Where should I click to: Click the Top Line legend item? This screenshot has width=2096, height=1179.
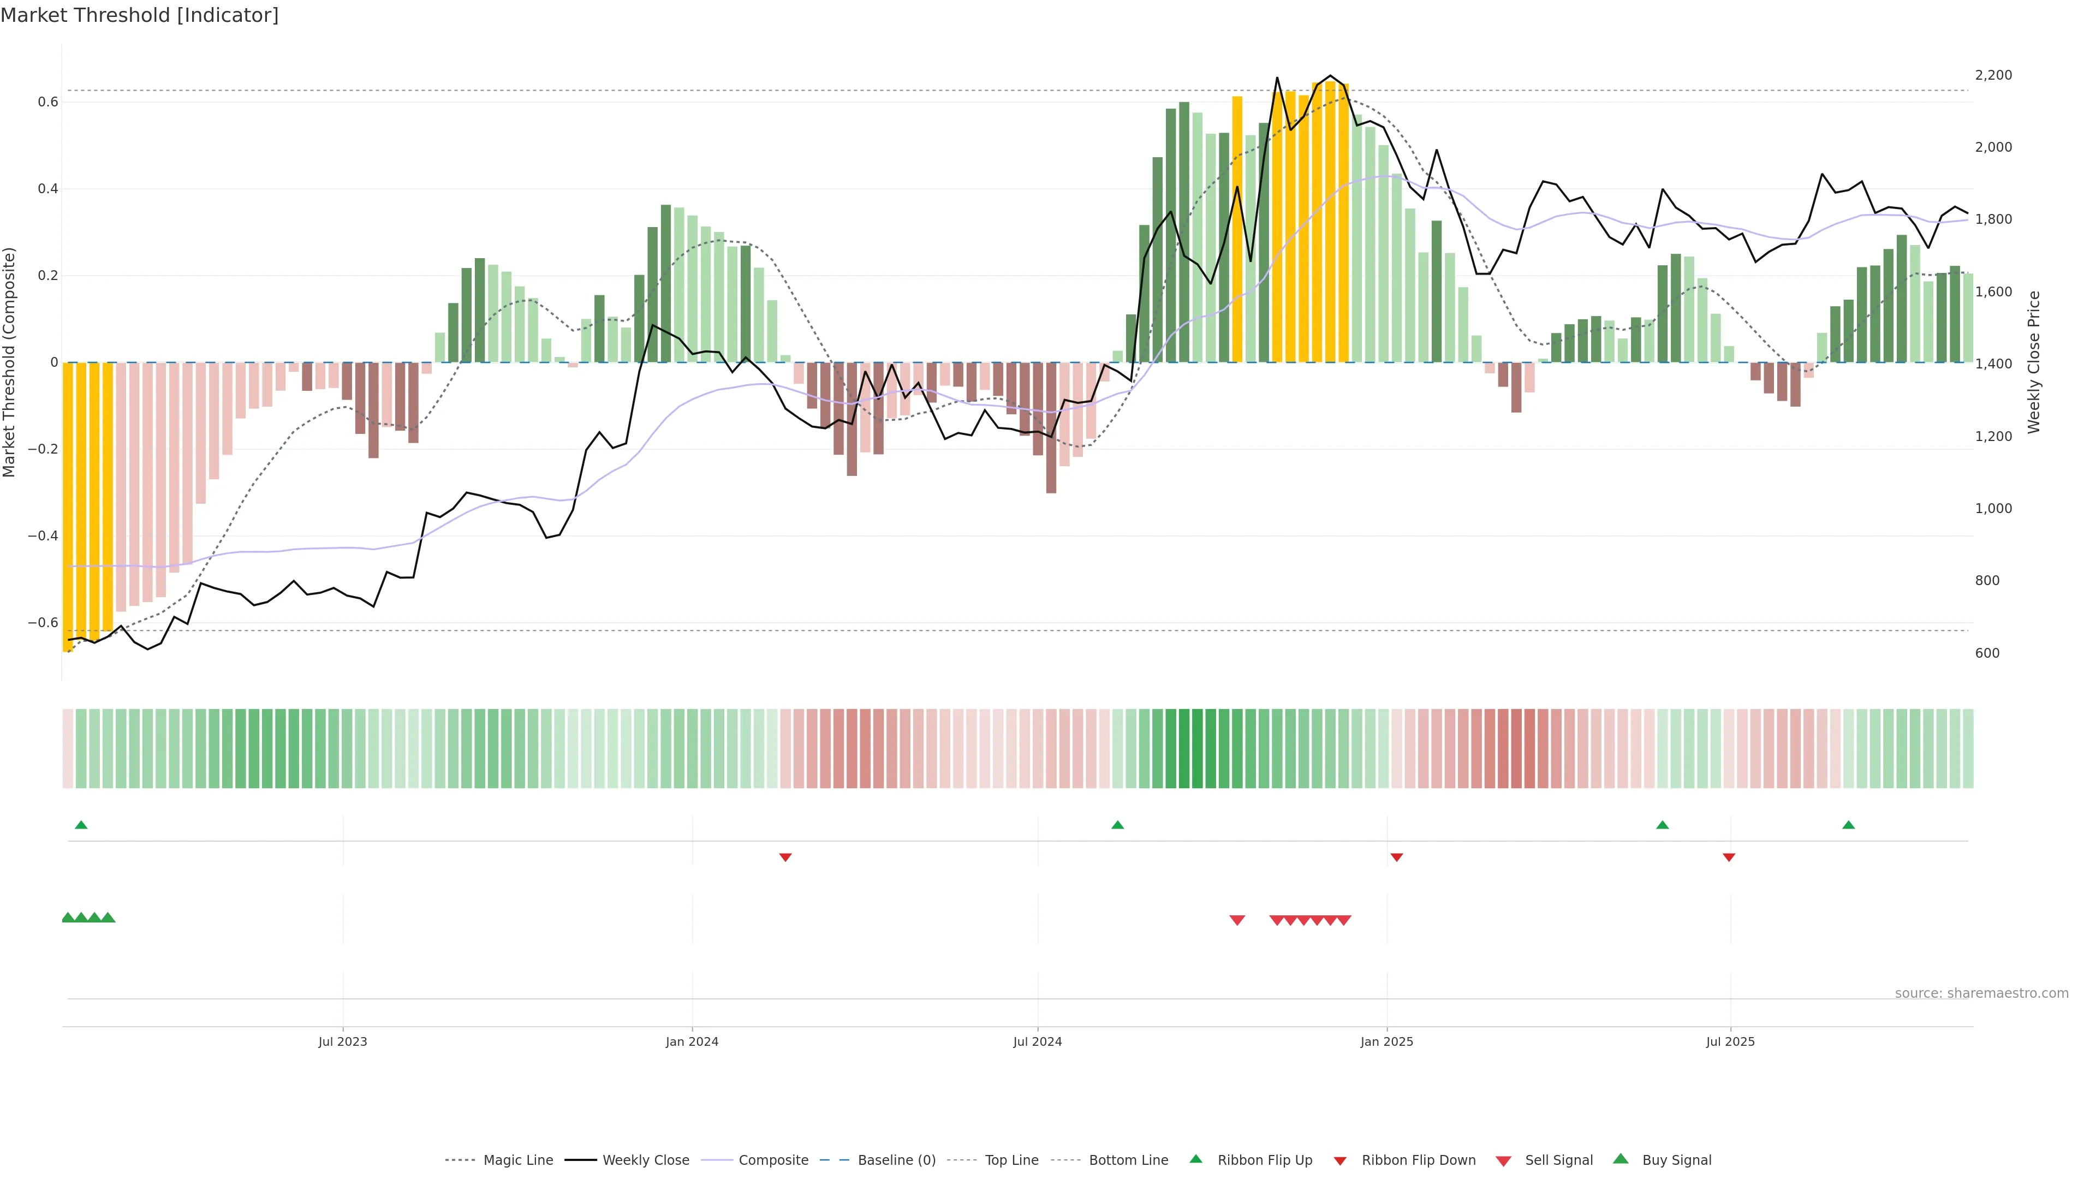[x=1011, y=1159]
